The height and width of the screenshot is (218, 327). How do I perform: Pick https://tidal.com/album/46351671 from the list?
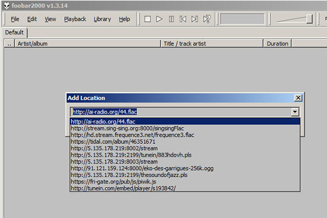[x=185, y=142]
